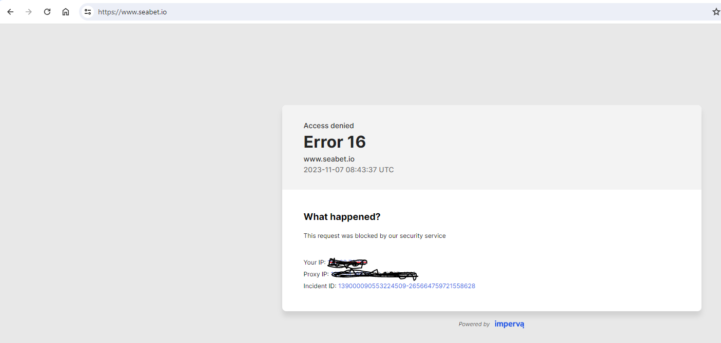Go back to the previous page

(10, 12)
